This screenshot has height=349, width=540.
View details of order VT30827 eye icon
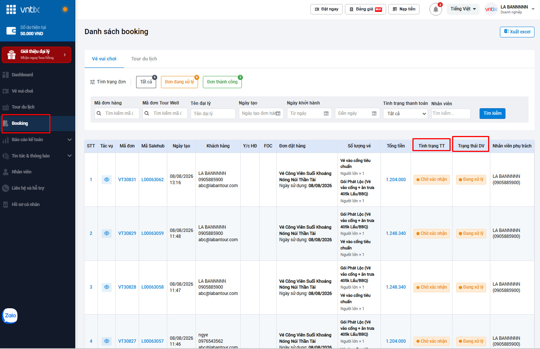[x=106, y=341]
